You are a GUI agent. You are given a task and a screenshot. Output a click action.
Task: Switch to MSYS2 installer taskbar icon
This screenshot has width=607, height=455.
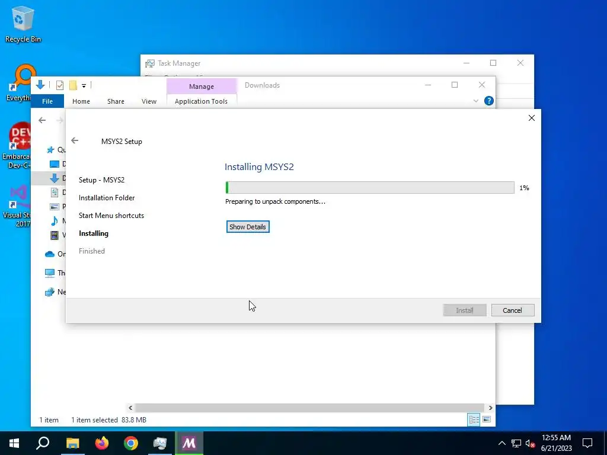[189, 443]
